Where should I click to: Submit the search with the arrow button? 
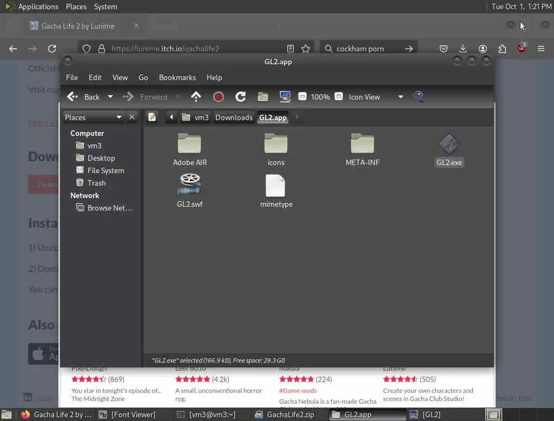point(409,48)
